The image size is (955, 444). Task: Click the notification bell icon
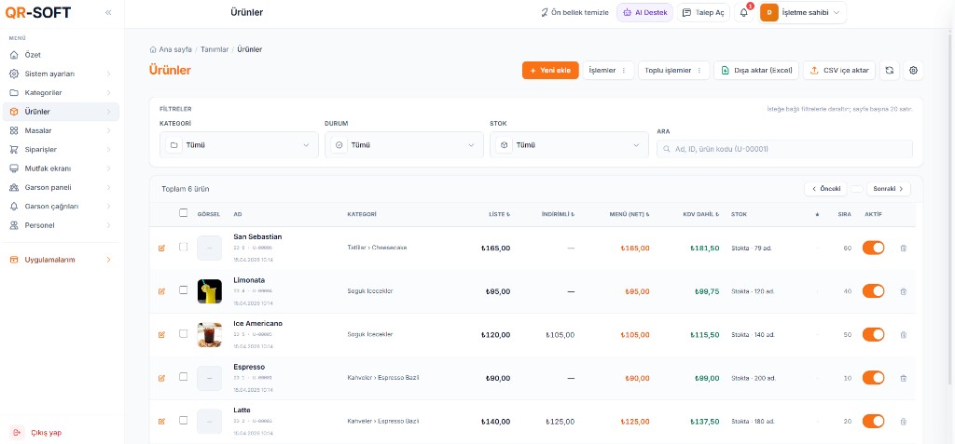[744, 13]
